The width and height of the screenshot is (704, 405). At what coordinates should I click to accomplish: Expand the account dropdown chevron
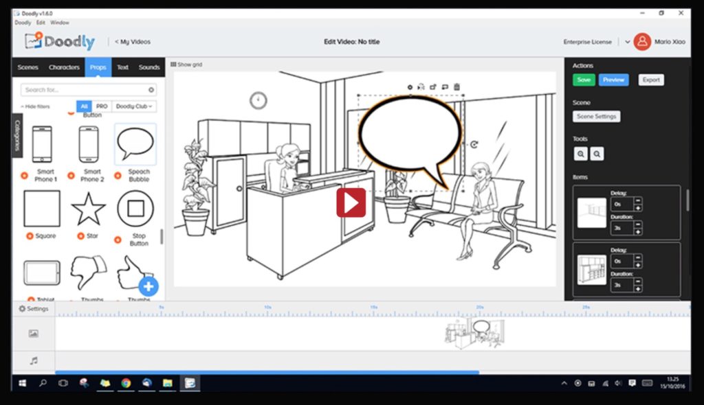pyautogui.click(x=627, y=42)
